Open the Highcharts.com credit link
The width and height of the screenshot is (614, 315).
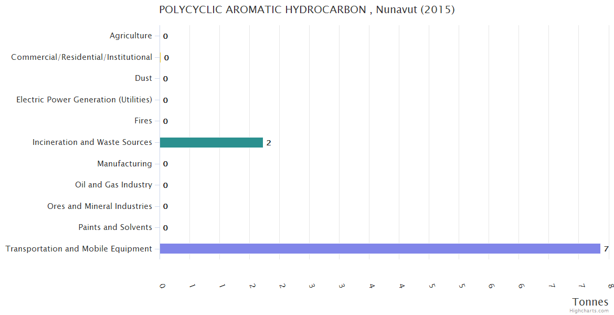click(x=589, y=310)
